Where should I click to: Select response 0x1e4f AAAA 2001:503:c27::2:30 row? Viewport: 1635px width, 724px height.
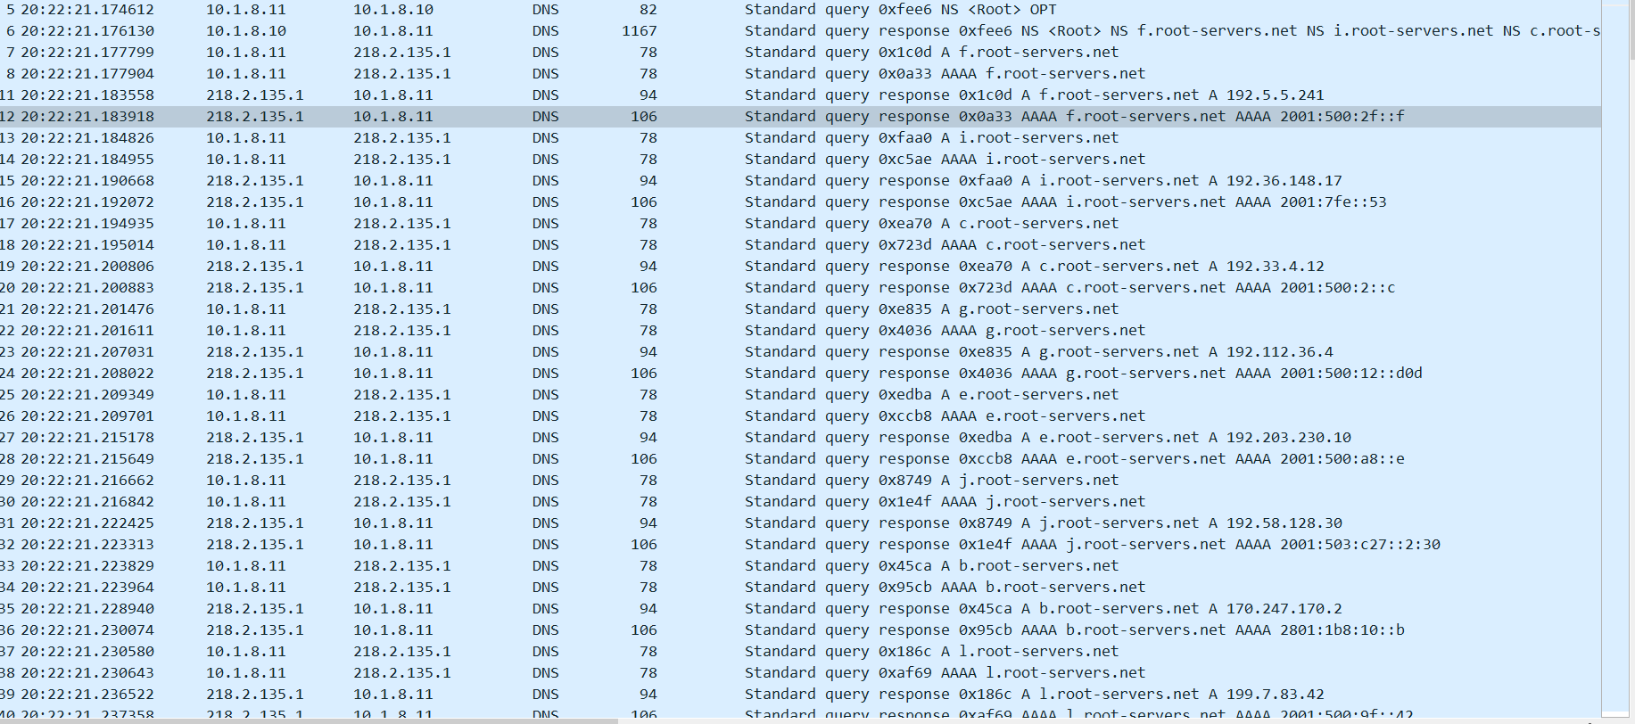tap(800, 545)
